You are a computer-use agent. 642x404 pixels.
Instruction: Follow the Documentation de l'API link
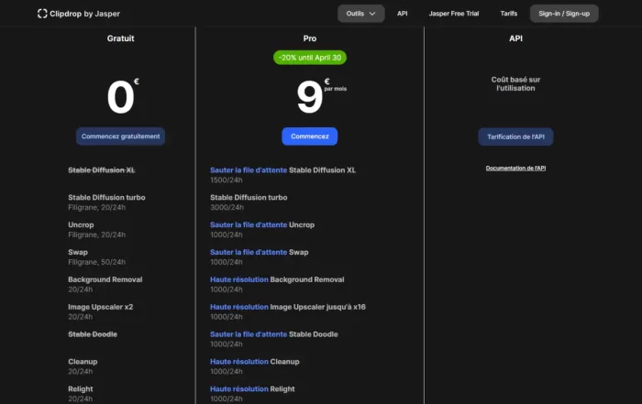click(515, 168)
